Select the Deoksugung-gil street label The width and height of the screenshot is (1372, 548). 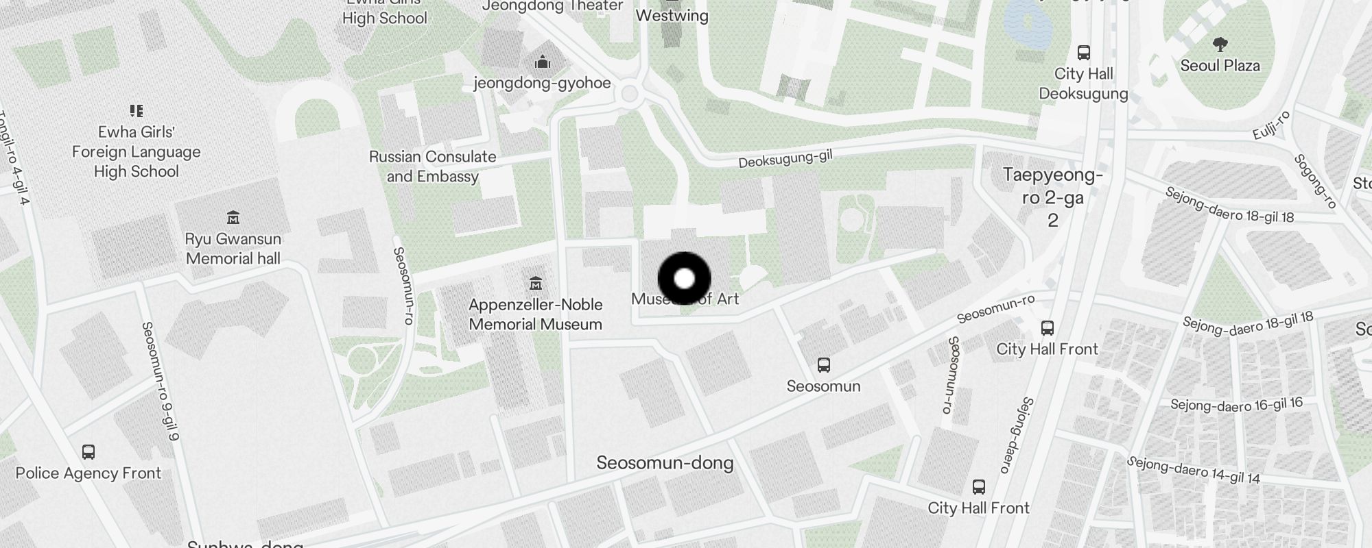[x=785, y=159]
